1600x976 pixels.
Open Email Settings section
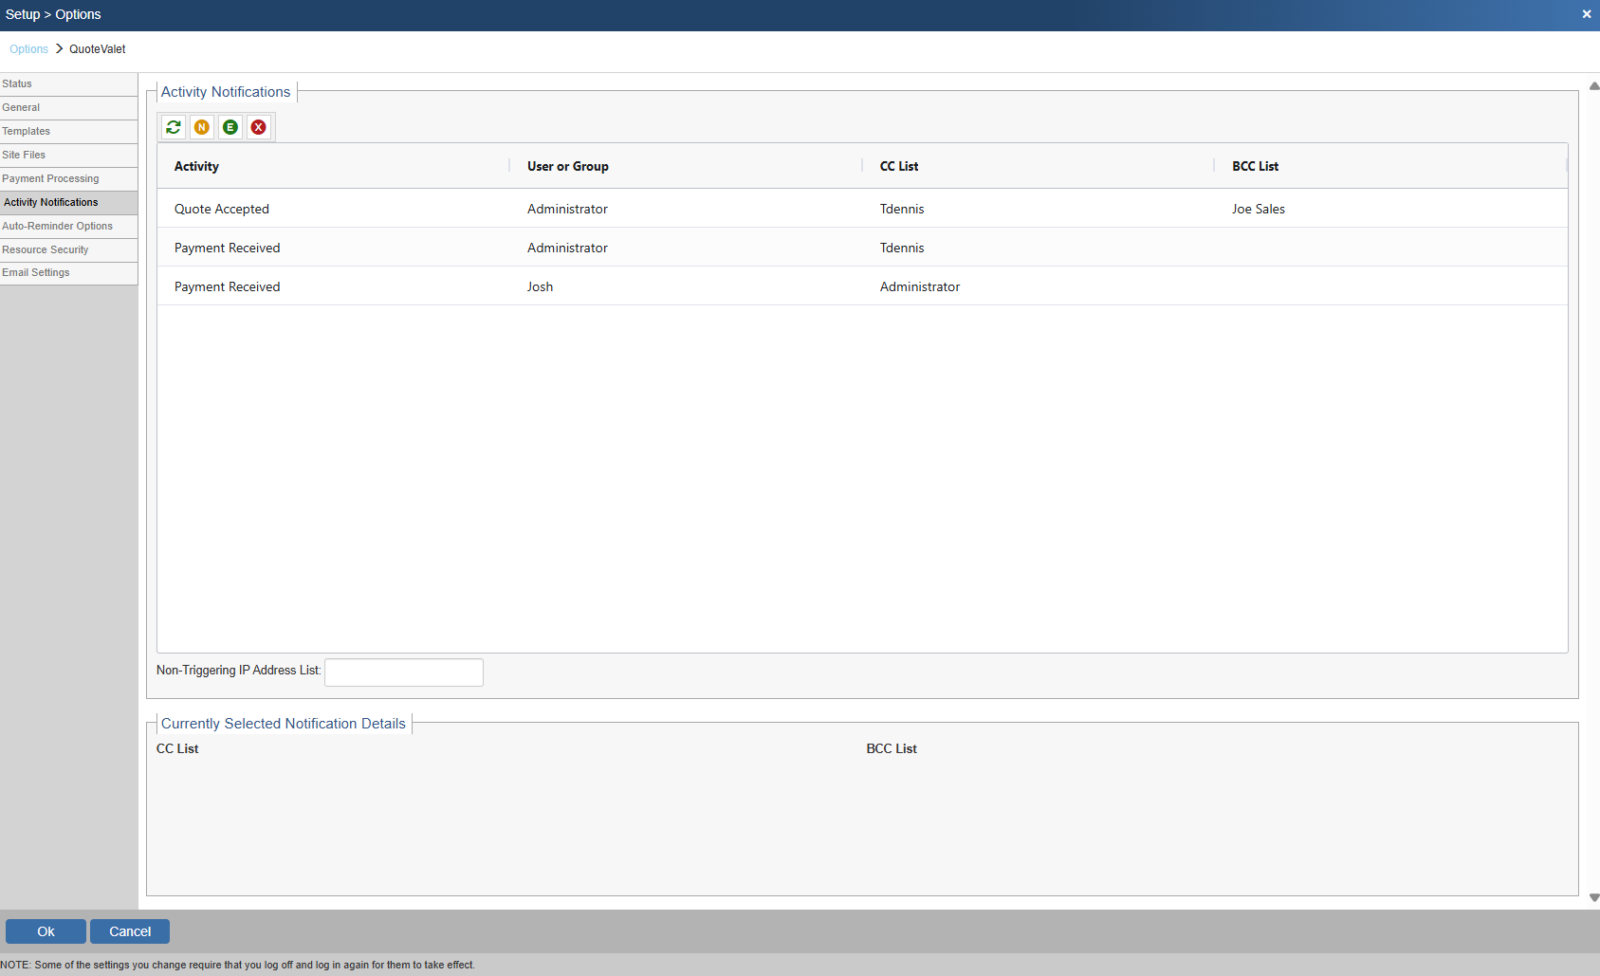click(68, 273)
